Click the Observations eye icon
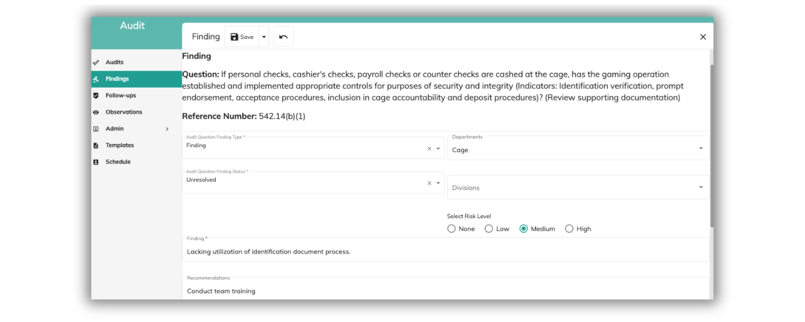This screenshot has width=805, height=322. point(96,112)
